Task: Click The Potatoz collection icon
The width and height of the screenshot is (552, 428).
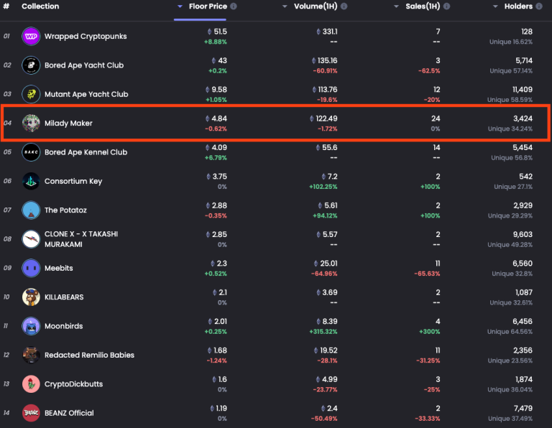Action: [31, 210]
